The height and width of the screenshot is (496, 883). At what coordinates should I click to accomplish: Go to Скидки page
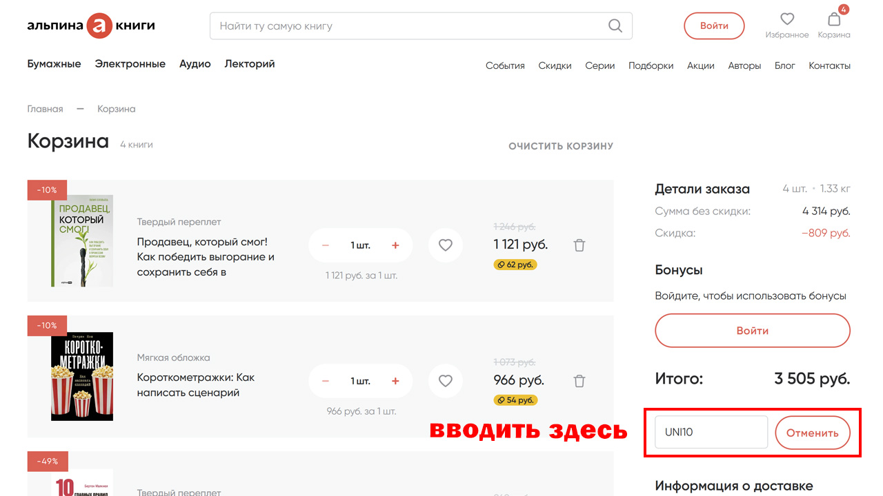tap(555, 66)
